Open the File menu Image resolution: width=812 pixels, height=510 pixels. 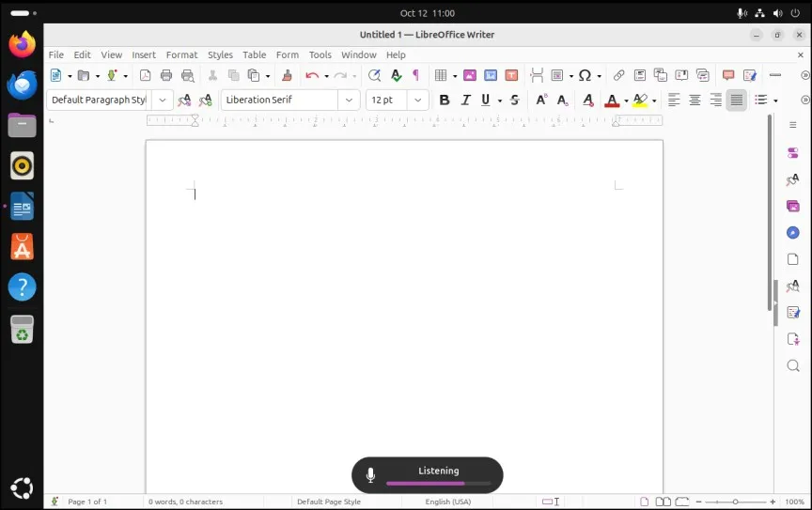click(56, 54)
